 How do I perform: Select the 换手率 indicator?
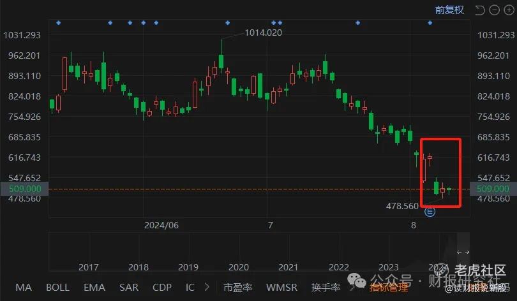point(326,288)
